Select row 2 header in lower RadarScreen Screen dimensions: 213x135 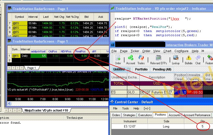pyautogui.click(x=10, y=60)
